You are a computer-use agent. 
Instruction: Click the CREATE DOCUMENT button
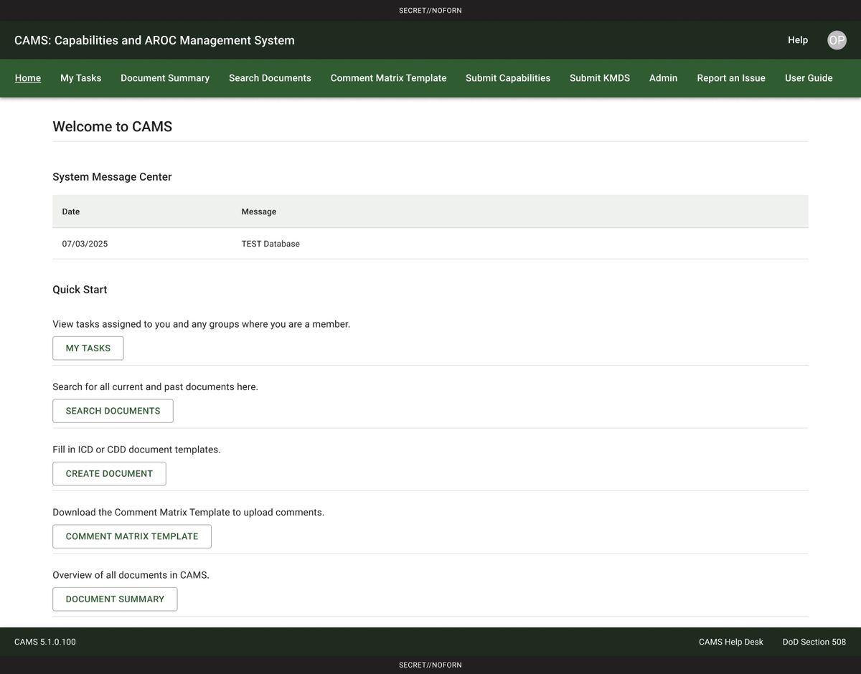click(109, 474)
